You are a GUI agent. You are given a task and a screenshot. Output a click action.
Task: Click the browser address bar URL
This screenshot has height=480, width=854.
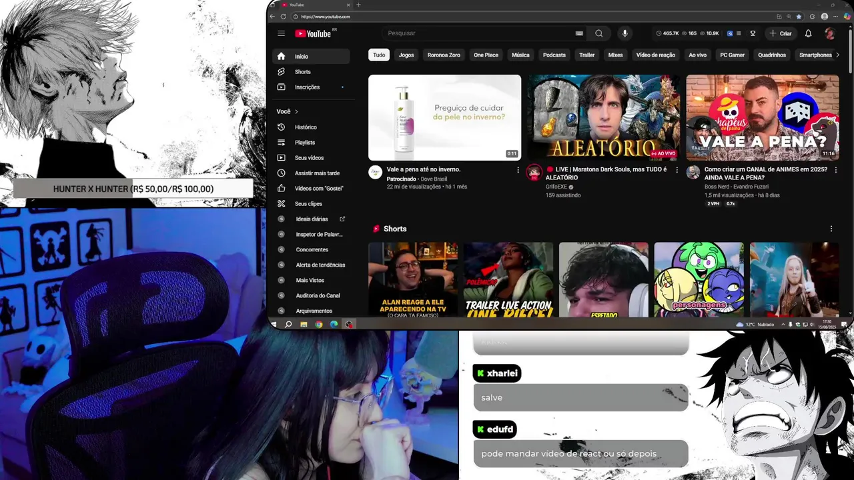(x=326, y=17)
